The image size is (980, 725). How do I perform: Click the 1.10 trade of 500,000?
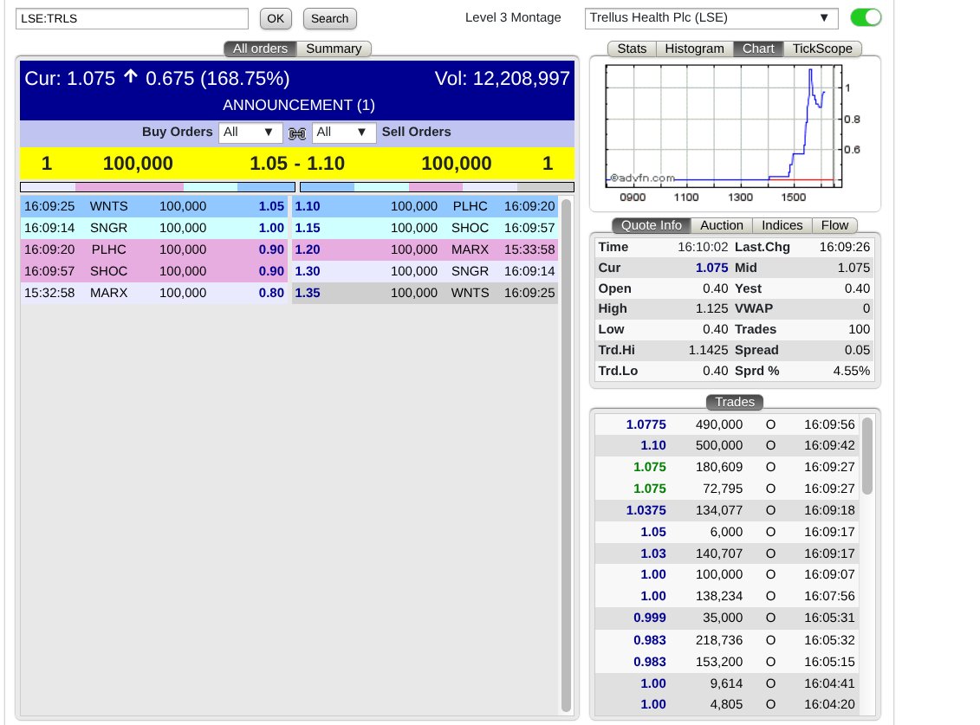tap(727, 445)
